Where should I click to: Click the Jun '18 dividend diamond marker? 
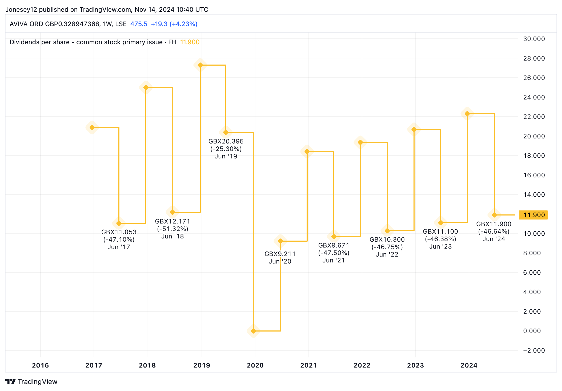tap(172, 212)
